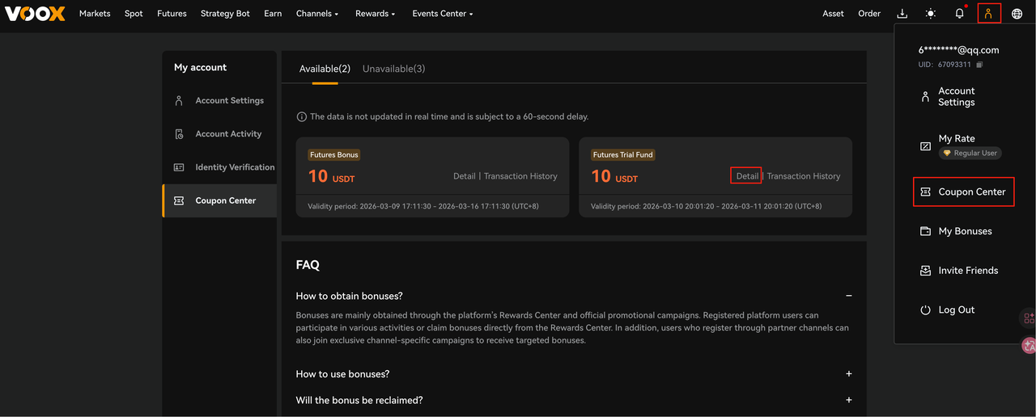Viewport: 1036px width, 417px height.
Task: Open Detail for Futures Trial Fund
Action: (747, 176)
